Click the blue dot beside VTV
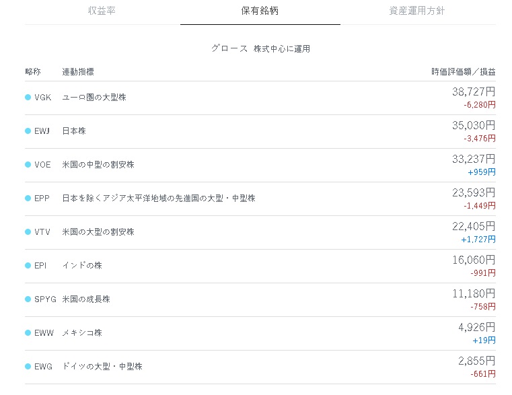Screen dimensions: 512x395 point(28,232)
